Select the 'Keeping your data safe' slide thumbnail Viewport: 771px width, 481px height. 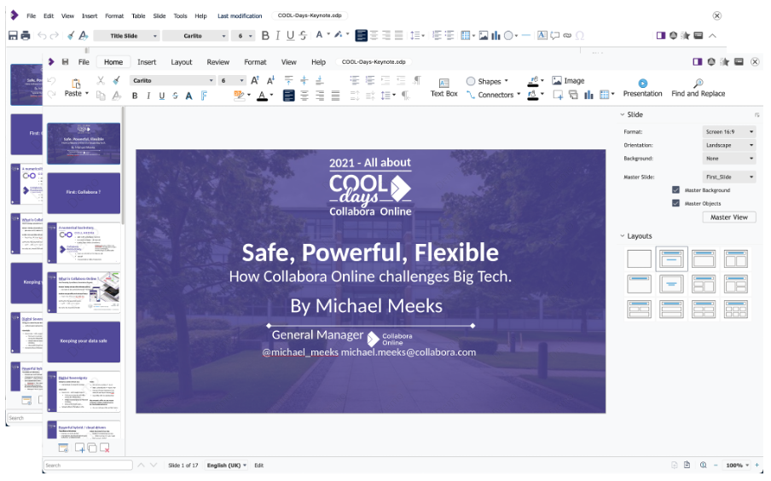tap(84, 341)
